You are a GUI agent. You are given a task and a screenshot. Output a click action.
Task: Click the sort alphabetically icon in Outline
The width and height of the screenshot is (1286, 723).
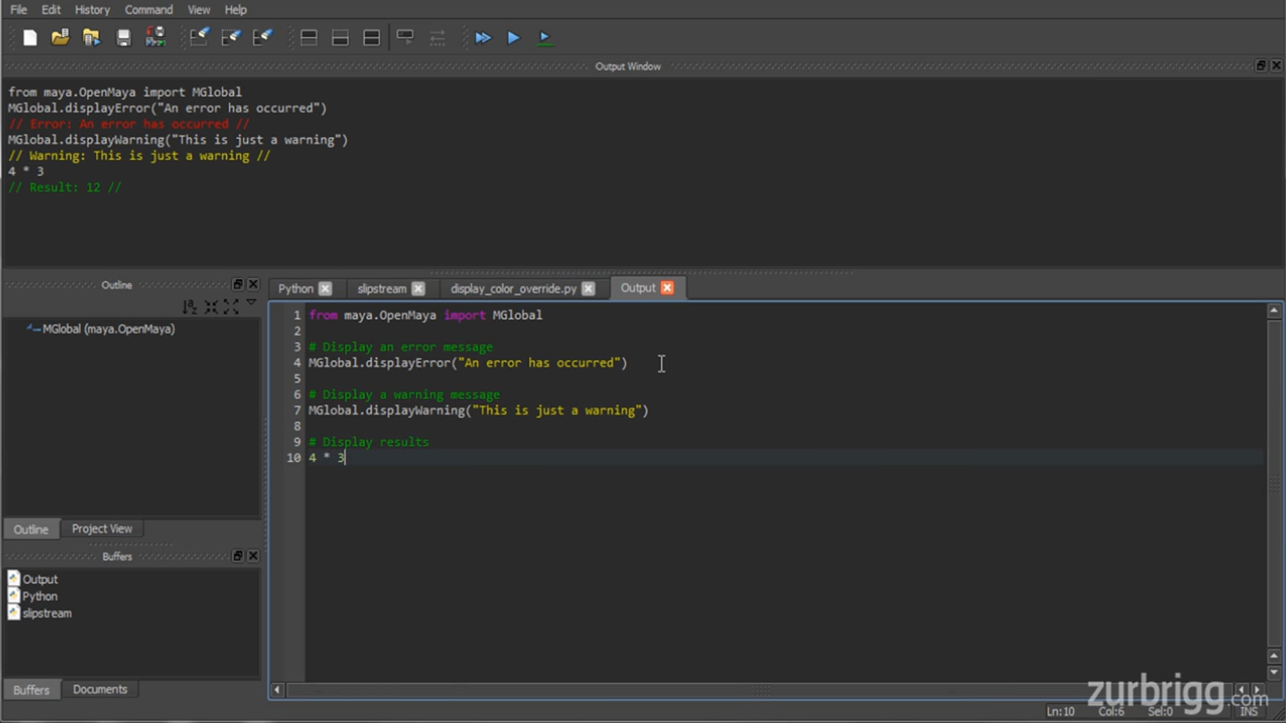(189, 306)
